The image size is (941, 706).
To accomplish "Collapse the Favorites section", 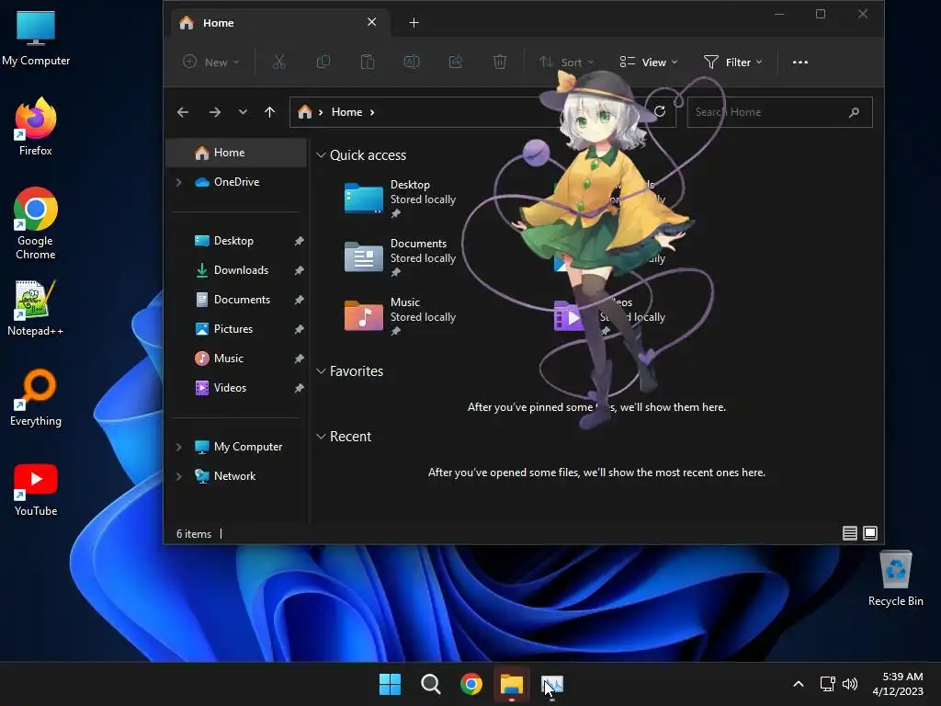I will coord(321,371).
